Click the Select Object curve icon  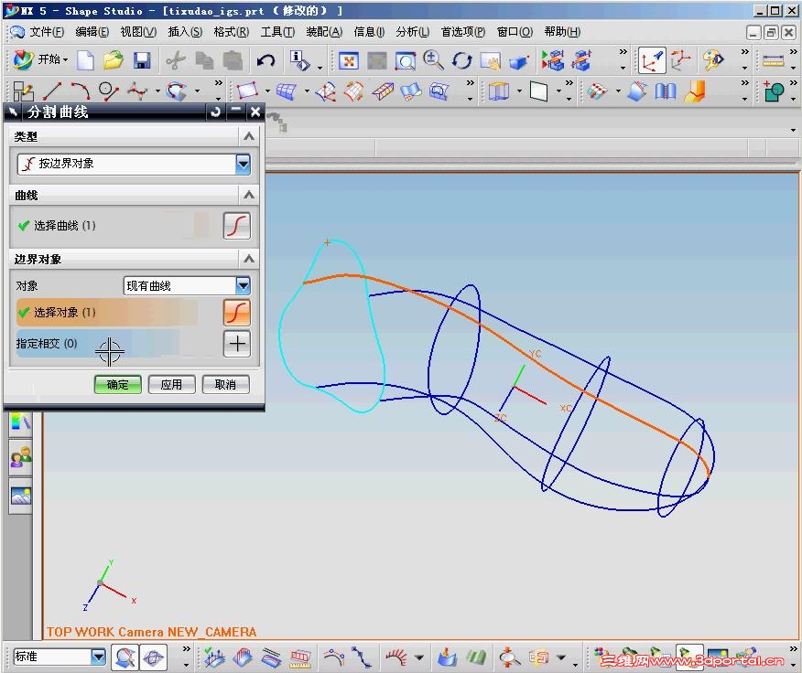[237, 312]
